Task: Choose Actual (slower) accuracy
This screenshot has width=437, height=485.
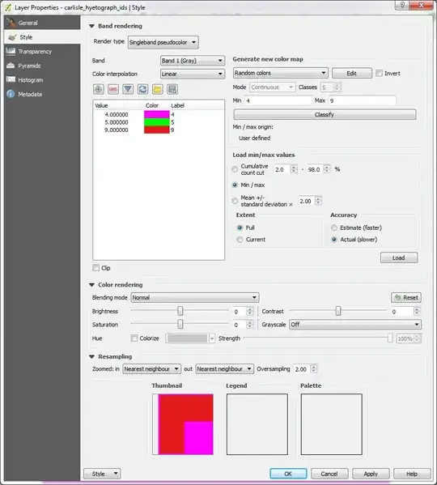Action: (334, 240)
